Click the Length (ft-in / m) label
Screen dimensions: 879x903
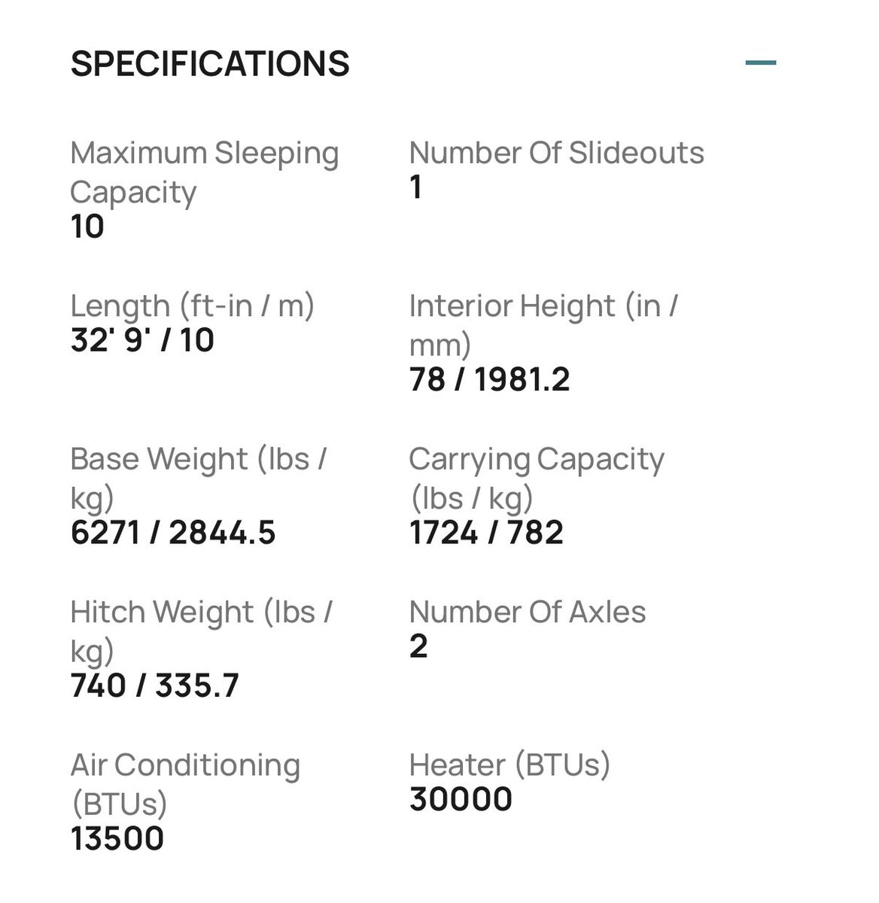[192, 306]
